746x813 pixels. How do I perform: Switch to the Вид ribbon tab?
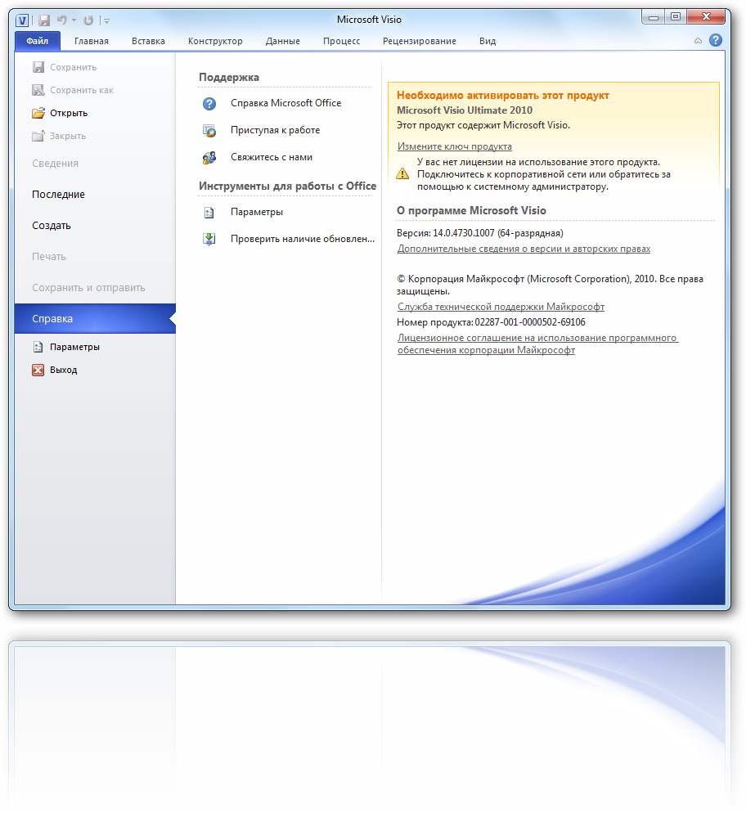coord(488,41)
